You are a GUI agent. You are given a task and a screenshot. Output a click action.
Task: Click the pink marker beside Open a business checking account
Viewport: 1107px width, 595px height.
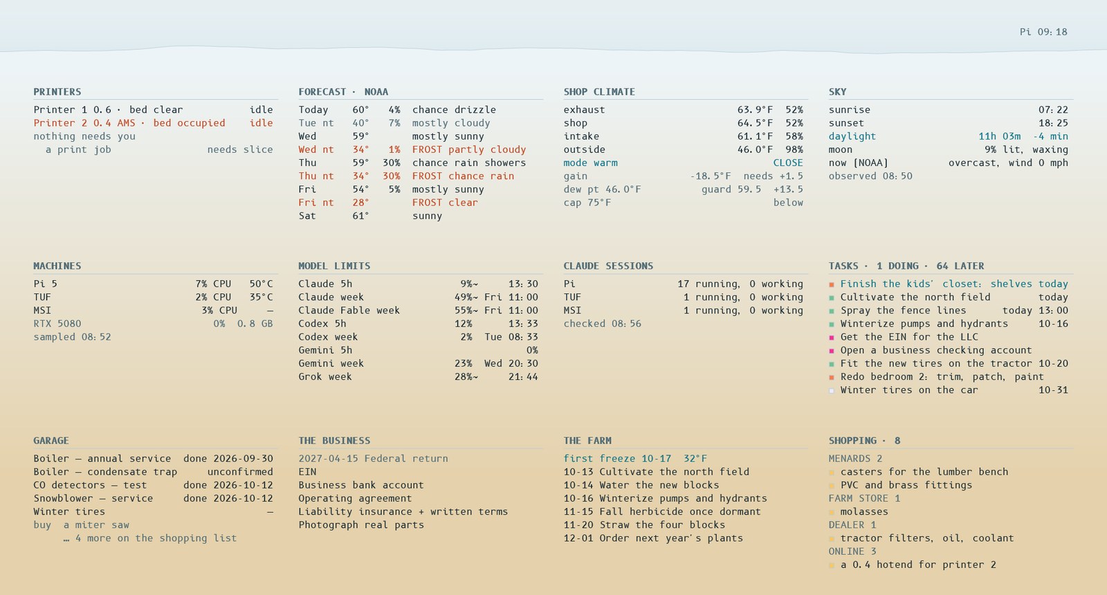click(832, 351)
